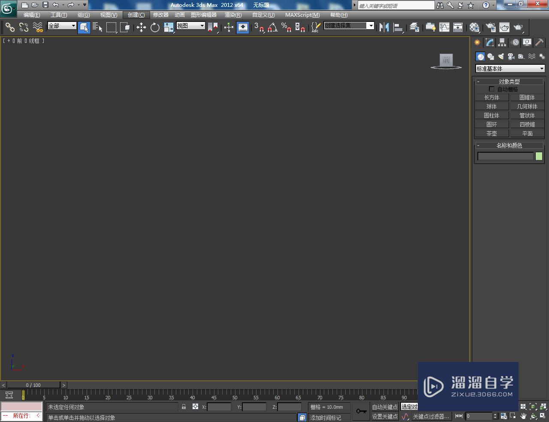This screenshot has width=549, height=422.
Task: Switch to Lights creation category icon
Action: click(x=501, y=57)
